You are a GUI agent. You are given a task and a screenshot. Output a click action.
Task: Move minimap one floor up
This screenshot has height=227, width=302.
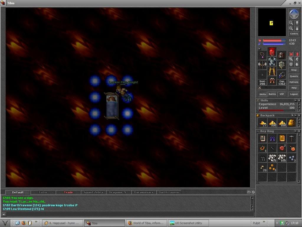[297, 23]
